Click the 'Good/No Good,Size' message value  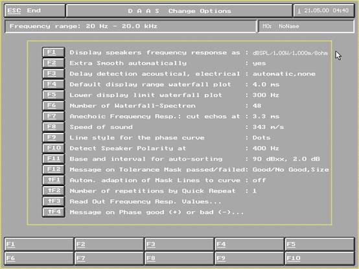tap(291, 170)
